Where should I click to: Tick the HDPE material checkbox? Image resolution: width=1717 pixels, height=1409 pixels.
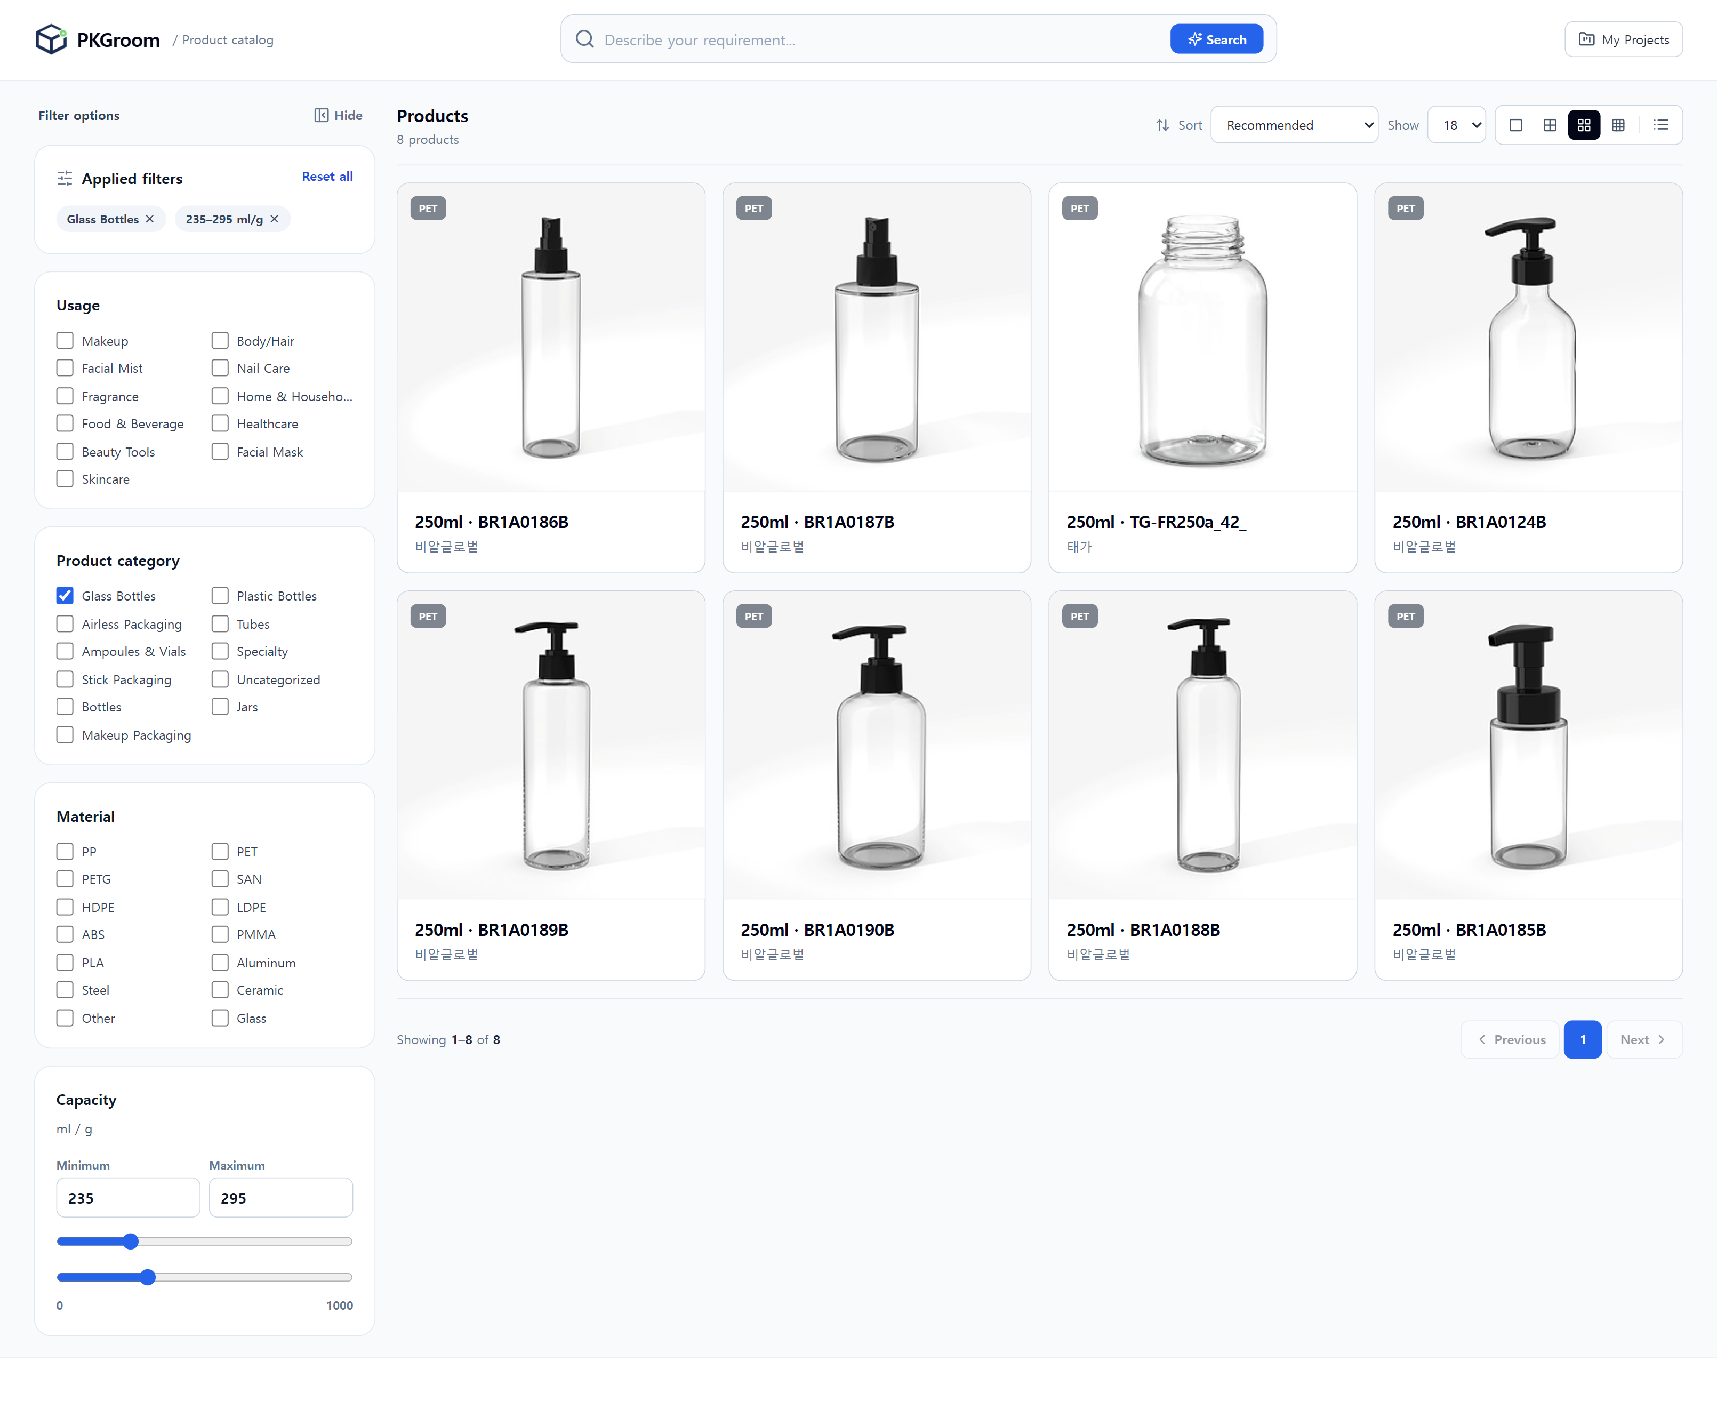tap(65, 907)
